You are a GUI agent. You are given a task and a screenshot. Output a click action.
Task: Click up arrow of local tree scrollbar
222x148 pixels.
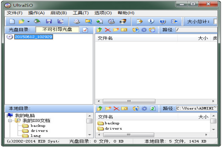[x=90, y=116]
